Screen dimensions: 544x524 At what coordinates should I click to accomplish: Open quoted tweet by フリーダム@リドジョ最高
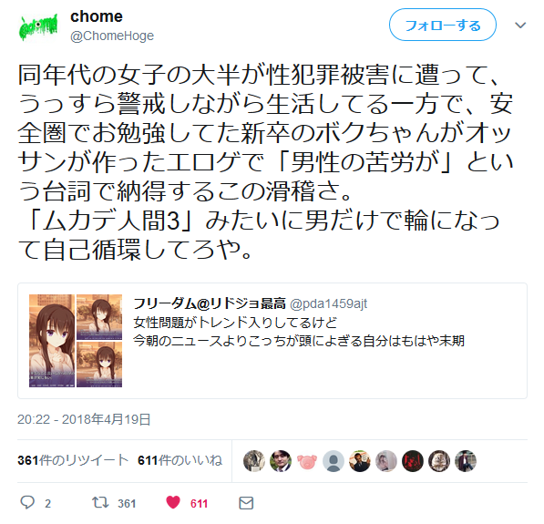(x=272, y=341)
